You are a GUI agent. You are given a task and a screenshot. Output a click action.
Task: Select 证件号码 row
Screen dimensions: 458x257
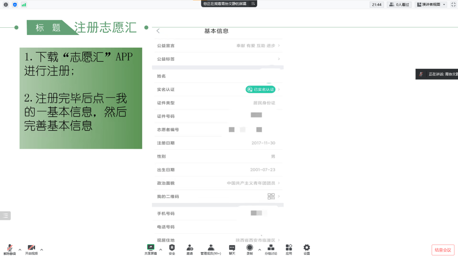click(x=218, y=116)
